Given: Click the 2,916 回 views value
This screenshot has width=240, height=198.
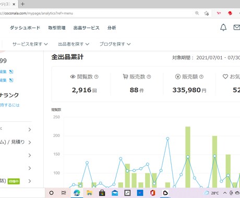Looking at the screenshot, I should 85,90.
